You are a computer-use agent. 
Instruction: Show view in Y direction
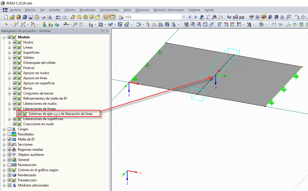click(226, 24)
